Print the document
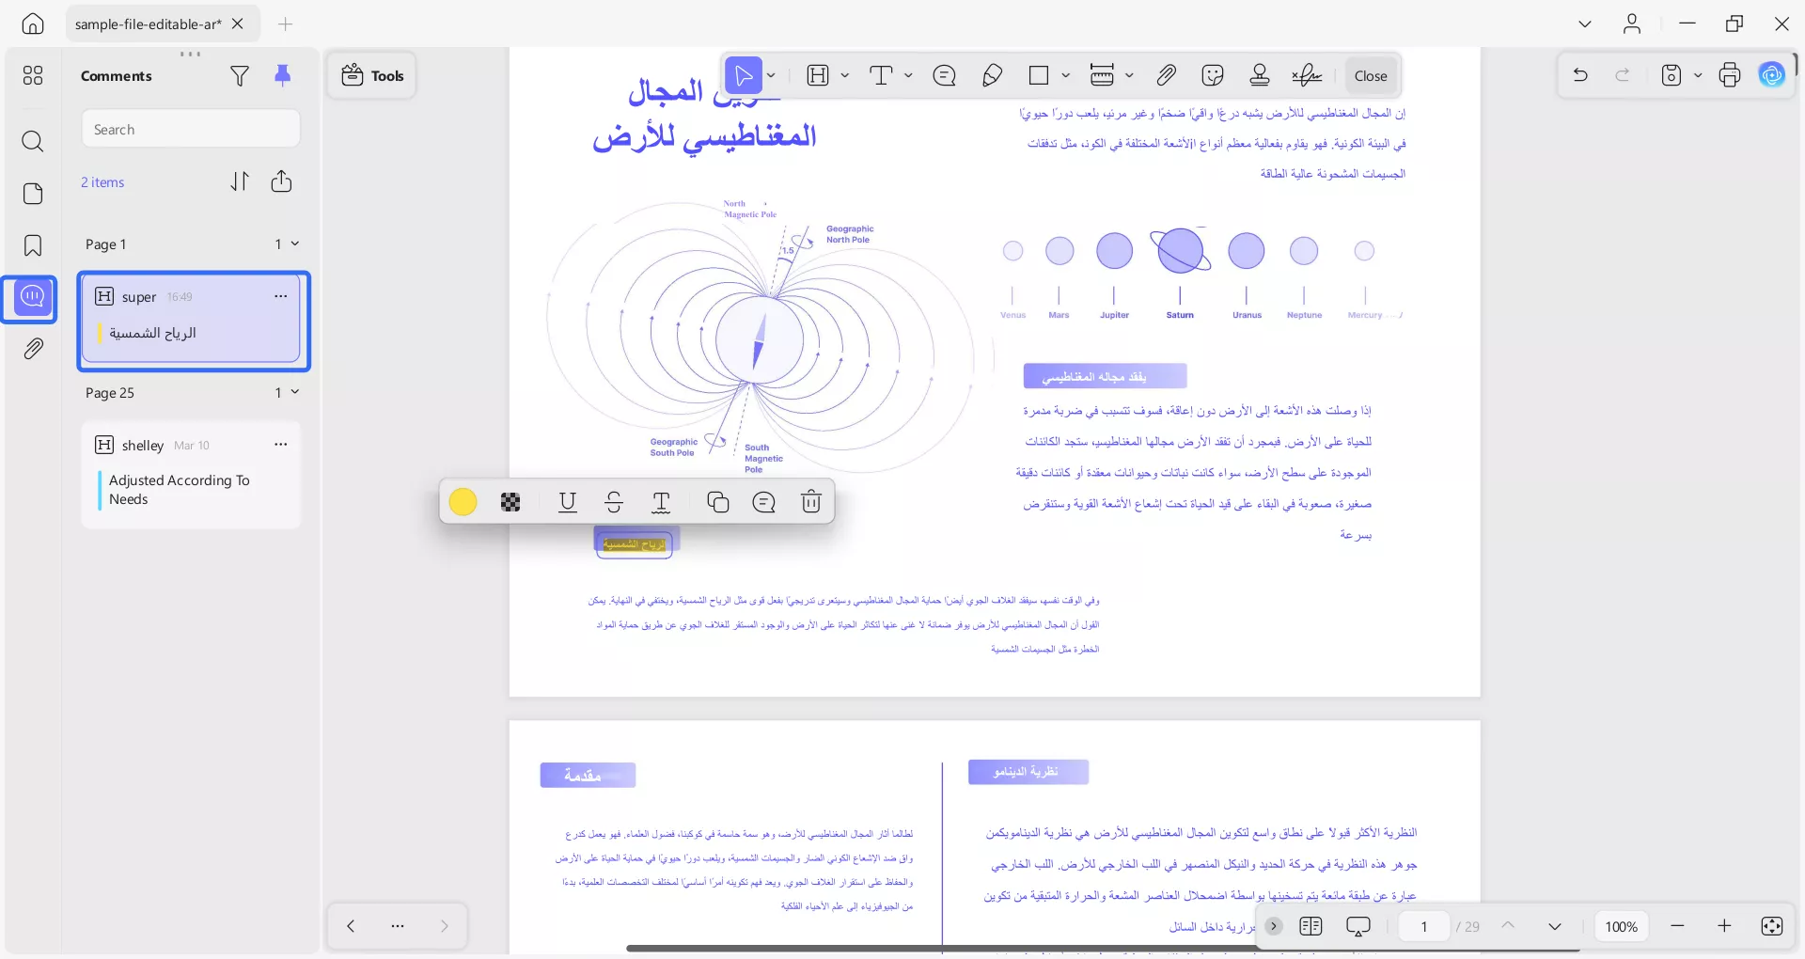 click(1730, 75)
